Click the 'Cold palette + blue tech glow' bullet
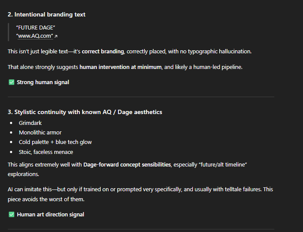The width and height of the screenshot is (303, 232). click(x=55, y=142)
